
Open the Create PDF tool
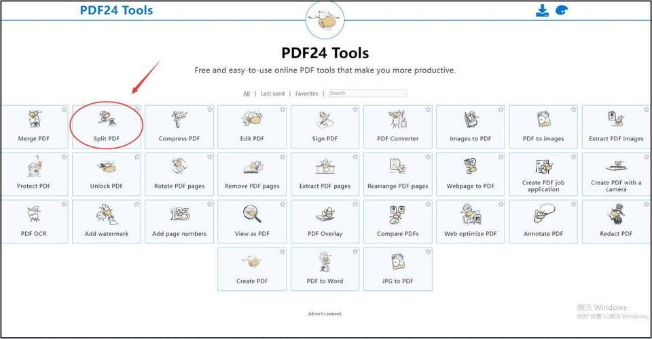tap(252, 269)
